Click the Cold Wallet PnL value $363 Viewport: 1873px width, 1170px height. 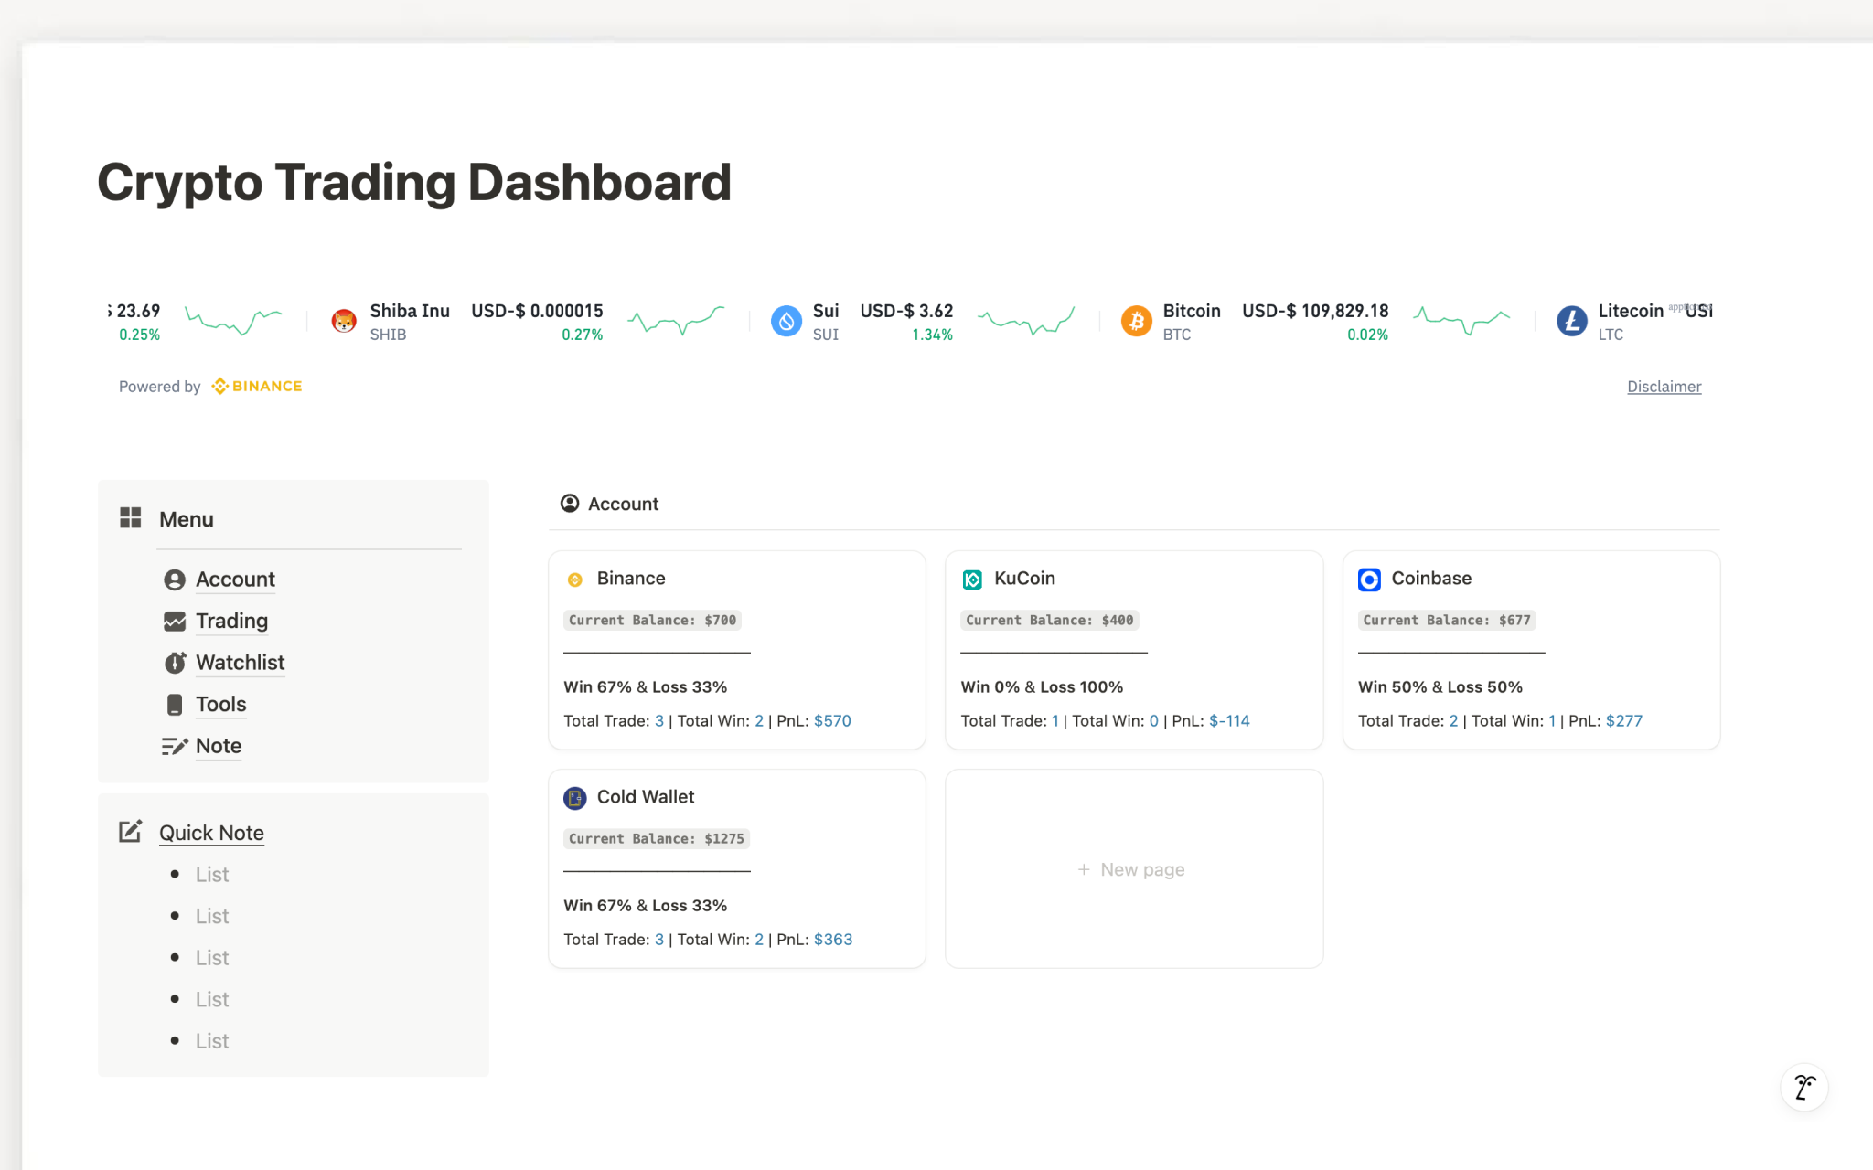pos(833,939)
